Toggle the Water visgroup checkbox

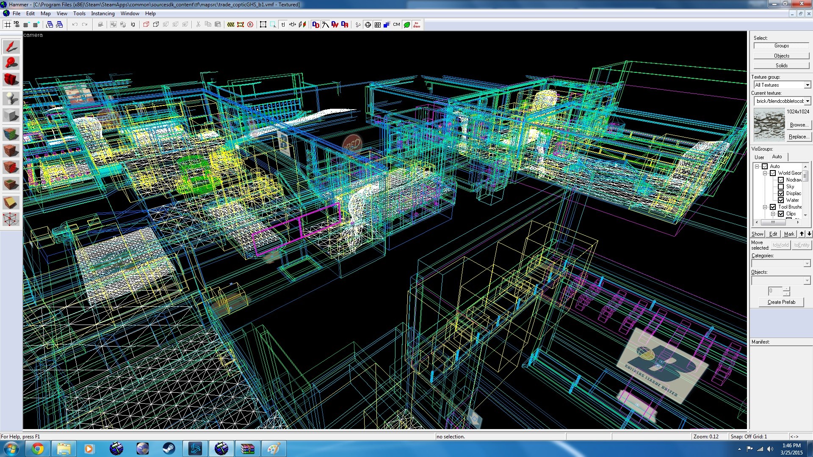[781, 200]
